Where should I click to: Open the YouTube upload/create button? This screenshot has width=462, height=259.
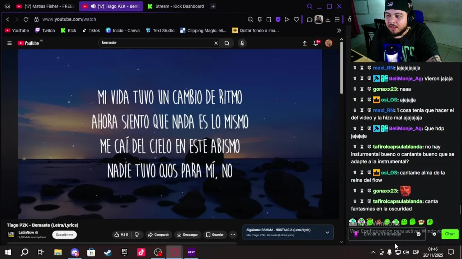(305, 43)
